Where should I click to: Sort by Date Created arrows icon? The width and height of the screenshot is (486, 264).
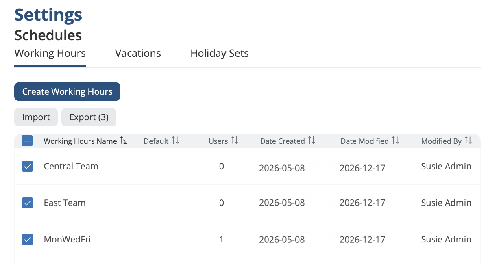pos(312,141)
